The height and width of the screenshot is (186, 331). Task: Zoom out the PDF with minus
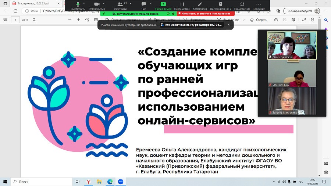point(70,19)
